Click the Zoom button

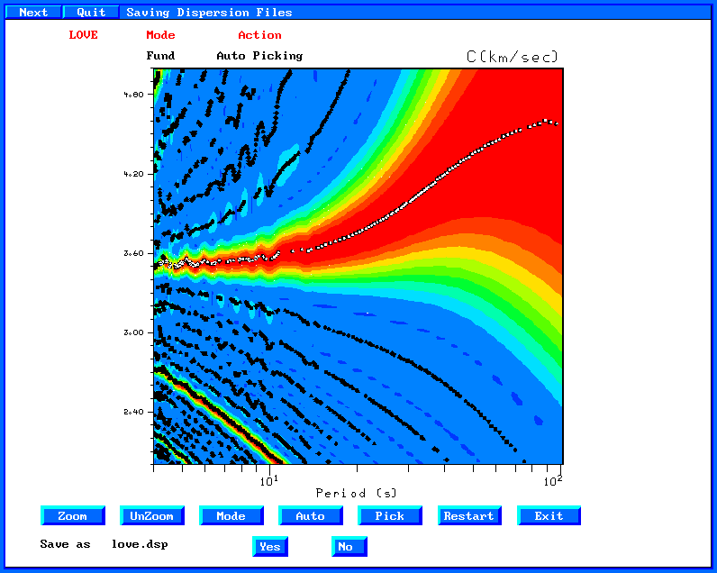(73, 515)
